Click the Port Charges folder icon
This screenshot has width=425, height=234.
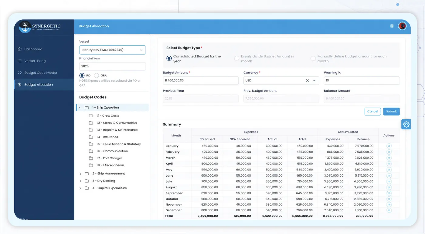coord(91,158)
